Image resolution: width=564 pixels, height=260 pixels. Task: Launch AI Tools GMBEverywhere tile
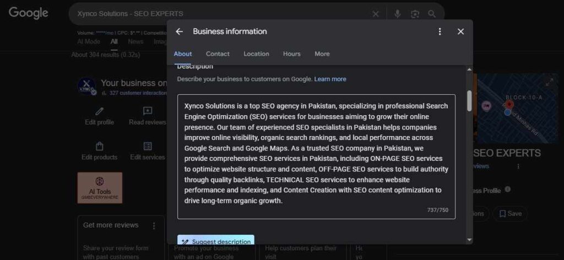coord(100,188)
